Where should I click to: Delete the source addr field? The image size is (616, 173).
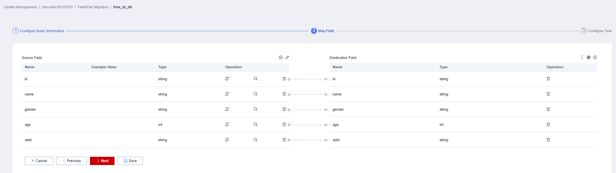[x=284, y=140]
